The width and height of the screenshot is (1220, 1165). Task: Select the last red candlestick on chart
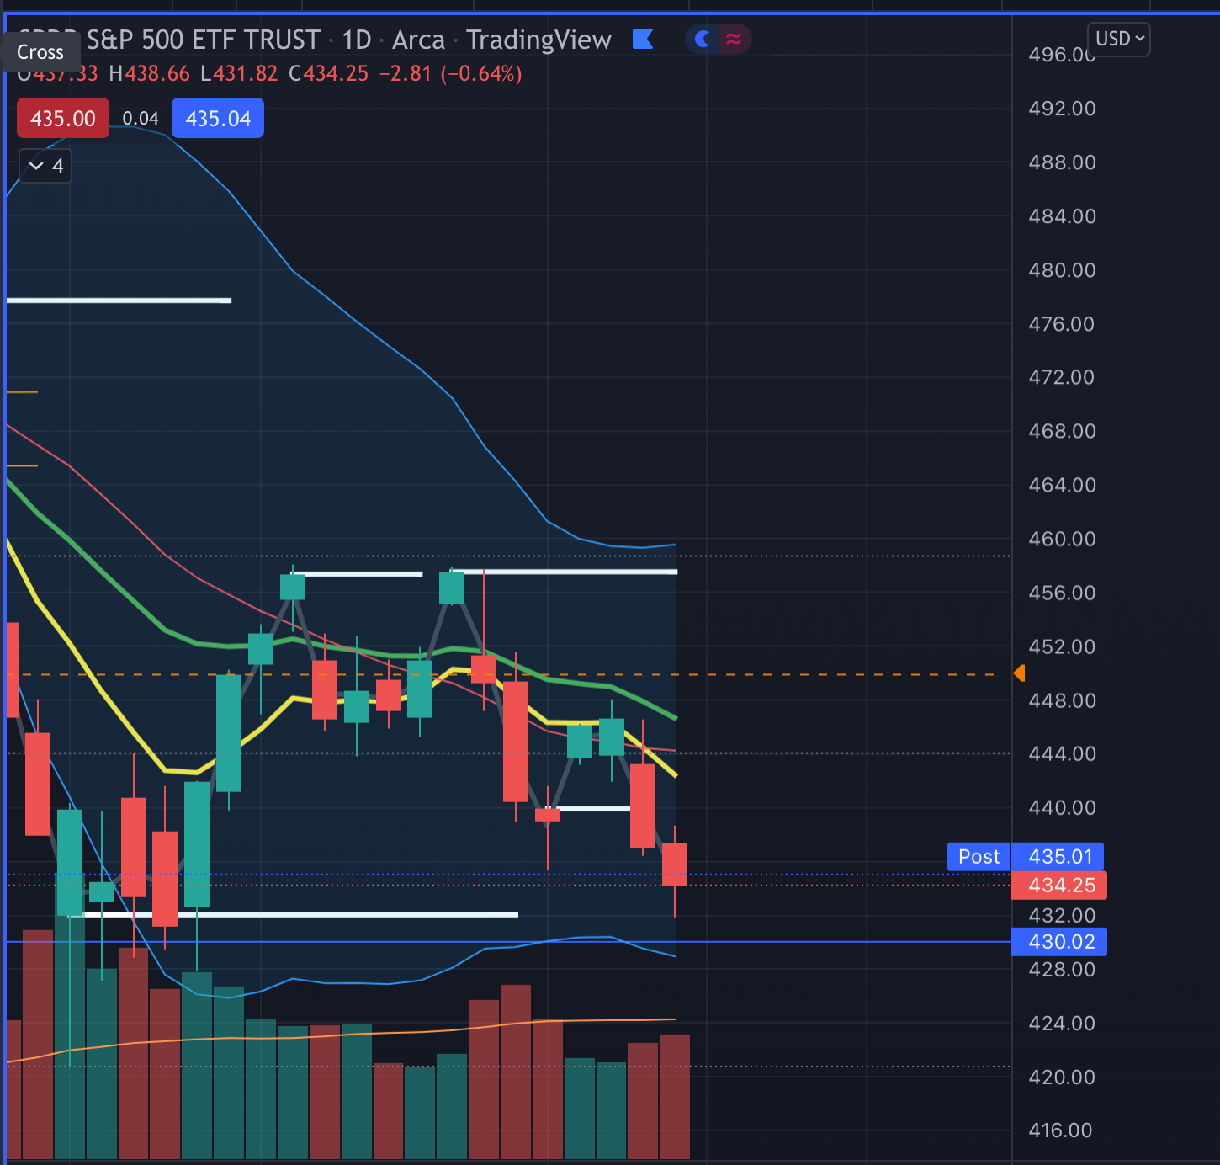tap(675, 864)
